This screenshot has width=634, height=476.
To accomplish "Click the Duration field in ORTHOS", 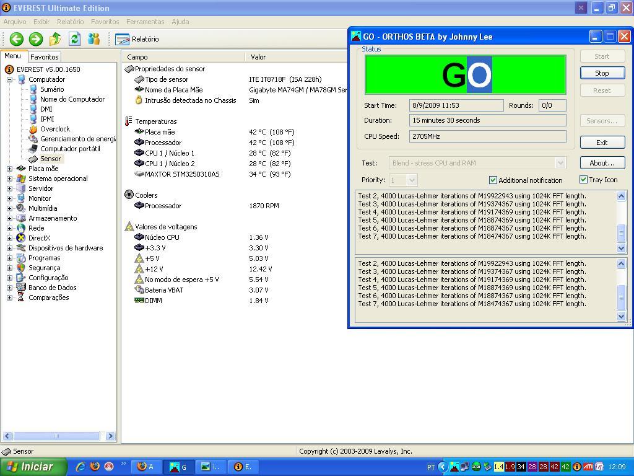I will tap(488, 120).
